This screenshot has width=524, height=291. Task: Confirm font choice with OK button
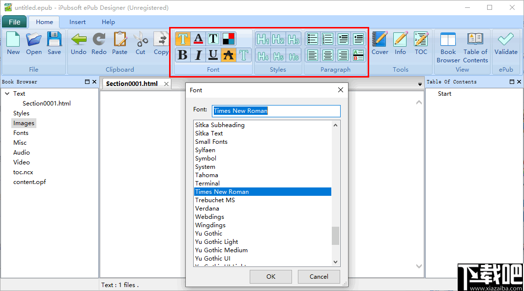click(270, 276)
